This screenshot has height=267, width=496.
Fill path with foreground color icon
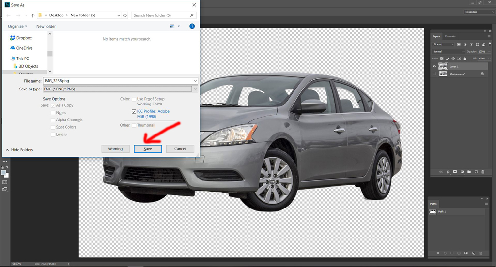[x=438, y=253]
